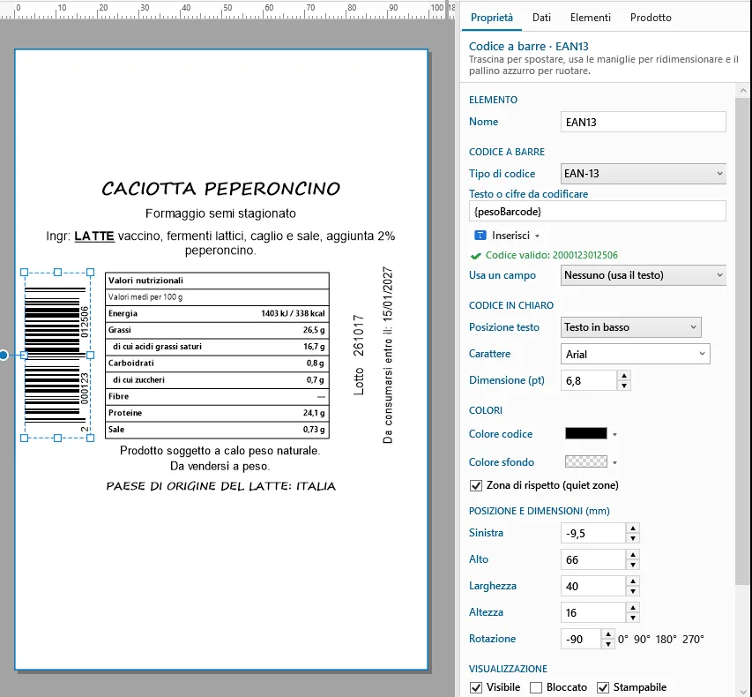Image resolution: width=752 pixels, height=697 pixels.
Task: Set rotation to 0° preset
Action: tap(623, 640)
